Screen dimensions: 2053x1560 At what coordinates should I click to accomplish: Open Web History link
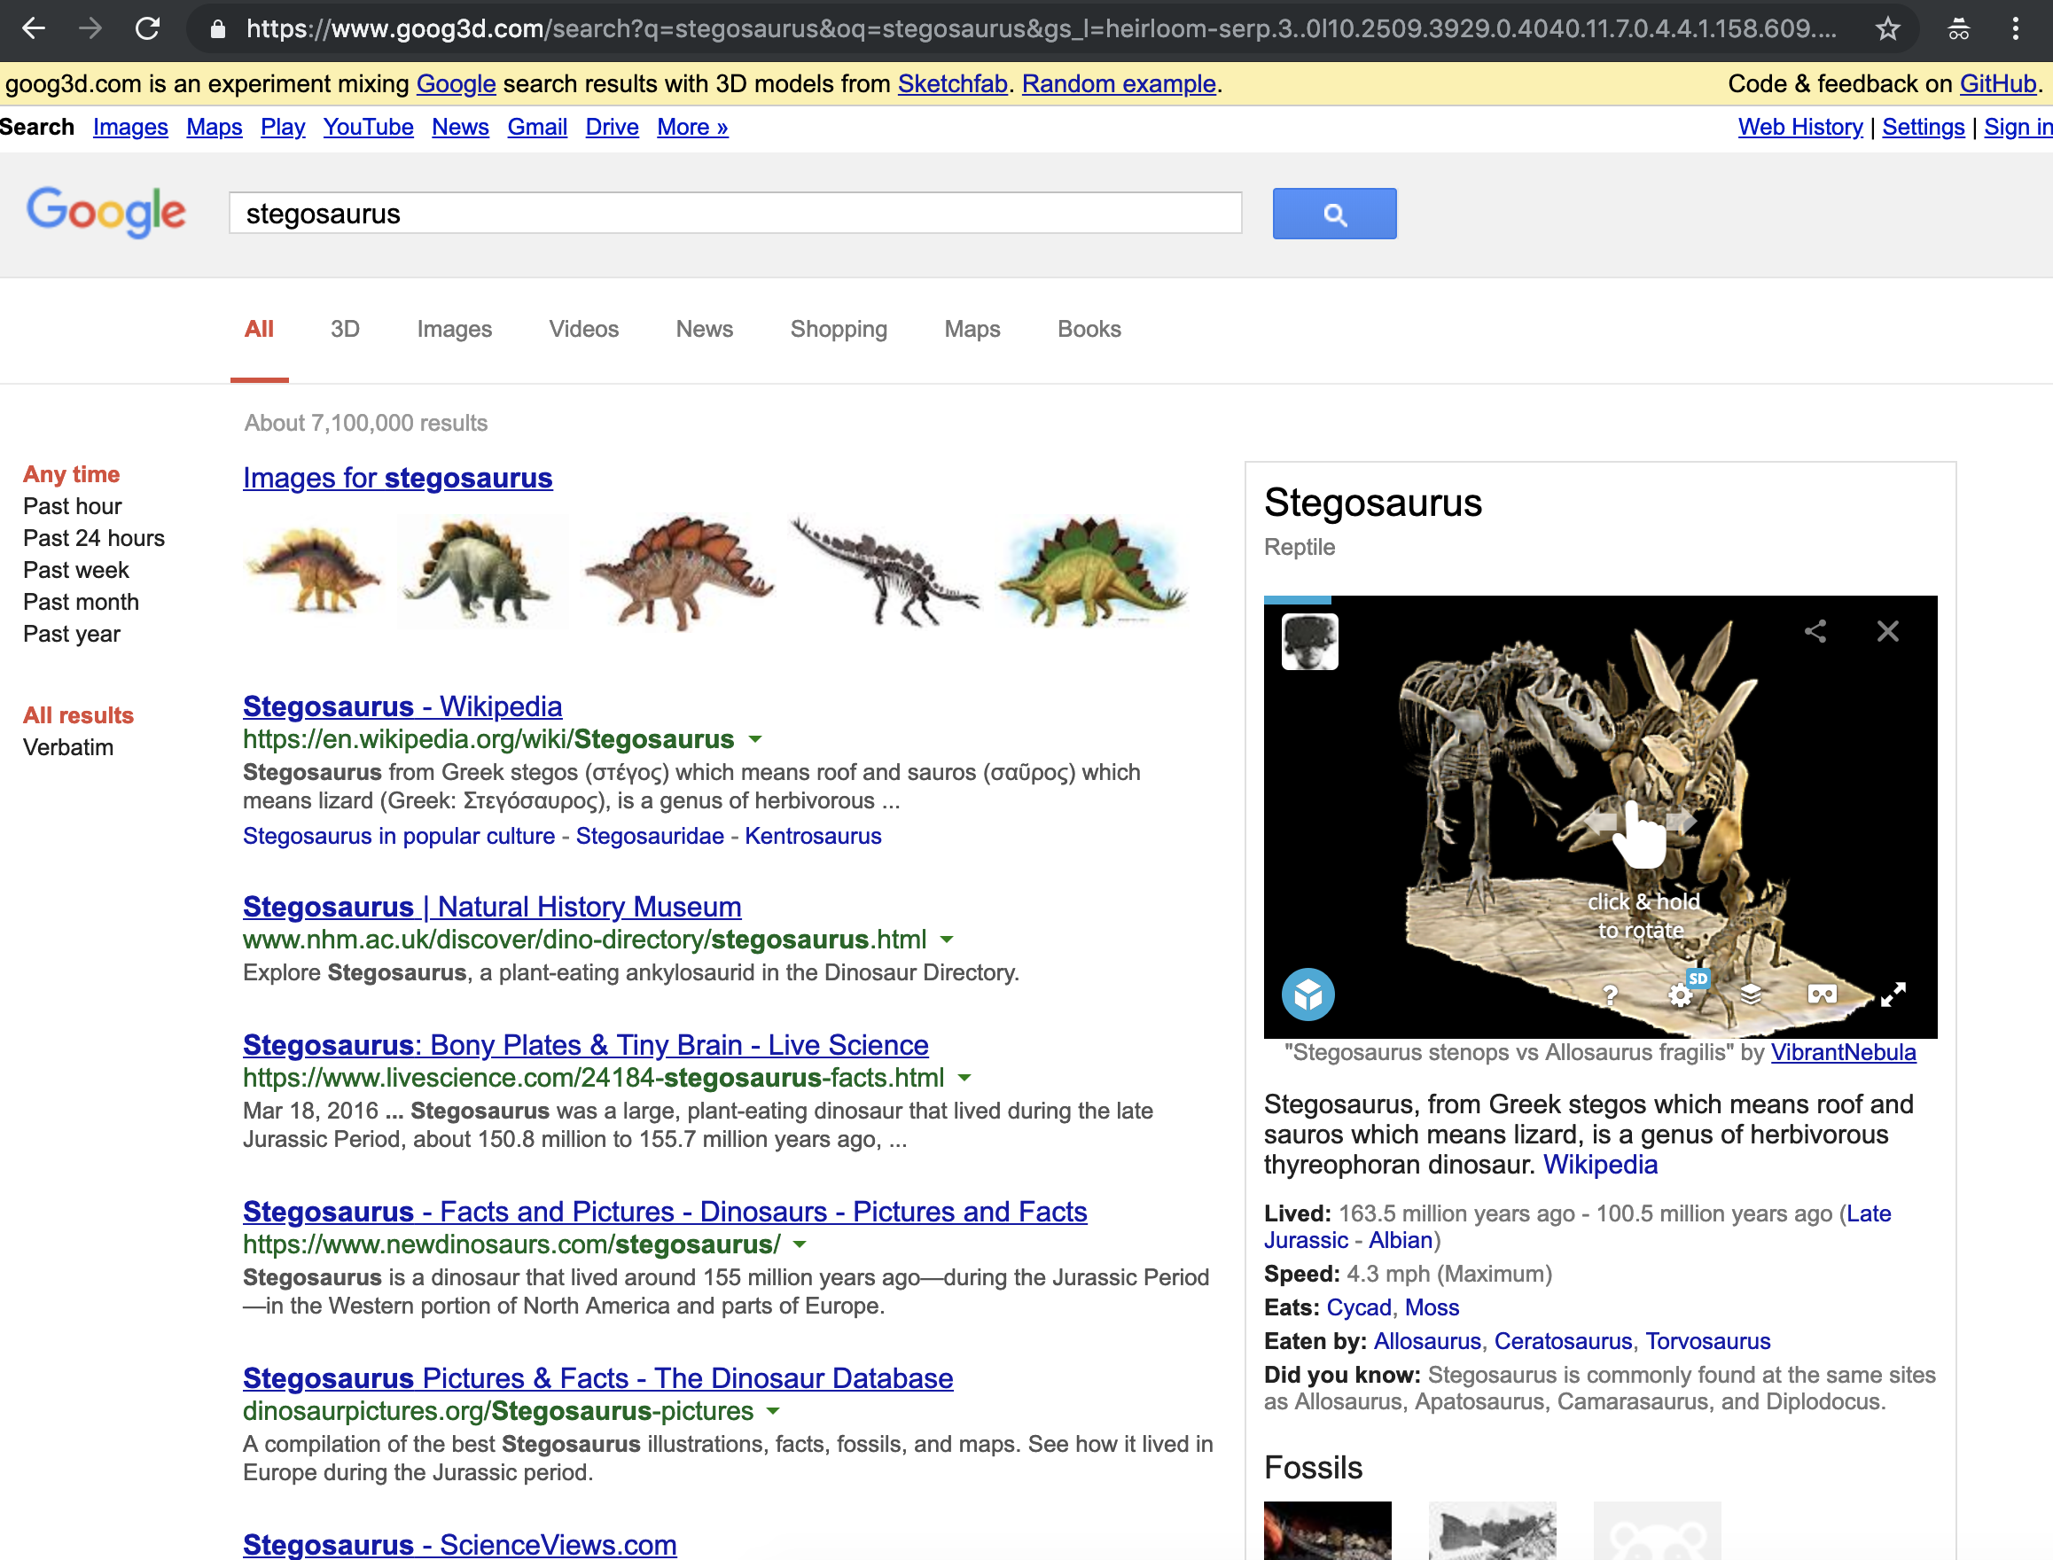coord(1800,128)
